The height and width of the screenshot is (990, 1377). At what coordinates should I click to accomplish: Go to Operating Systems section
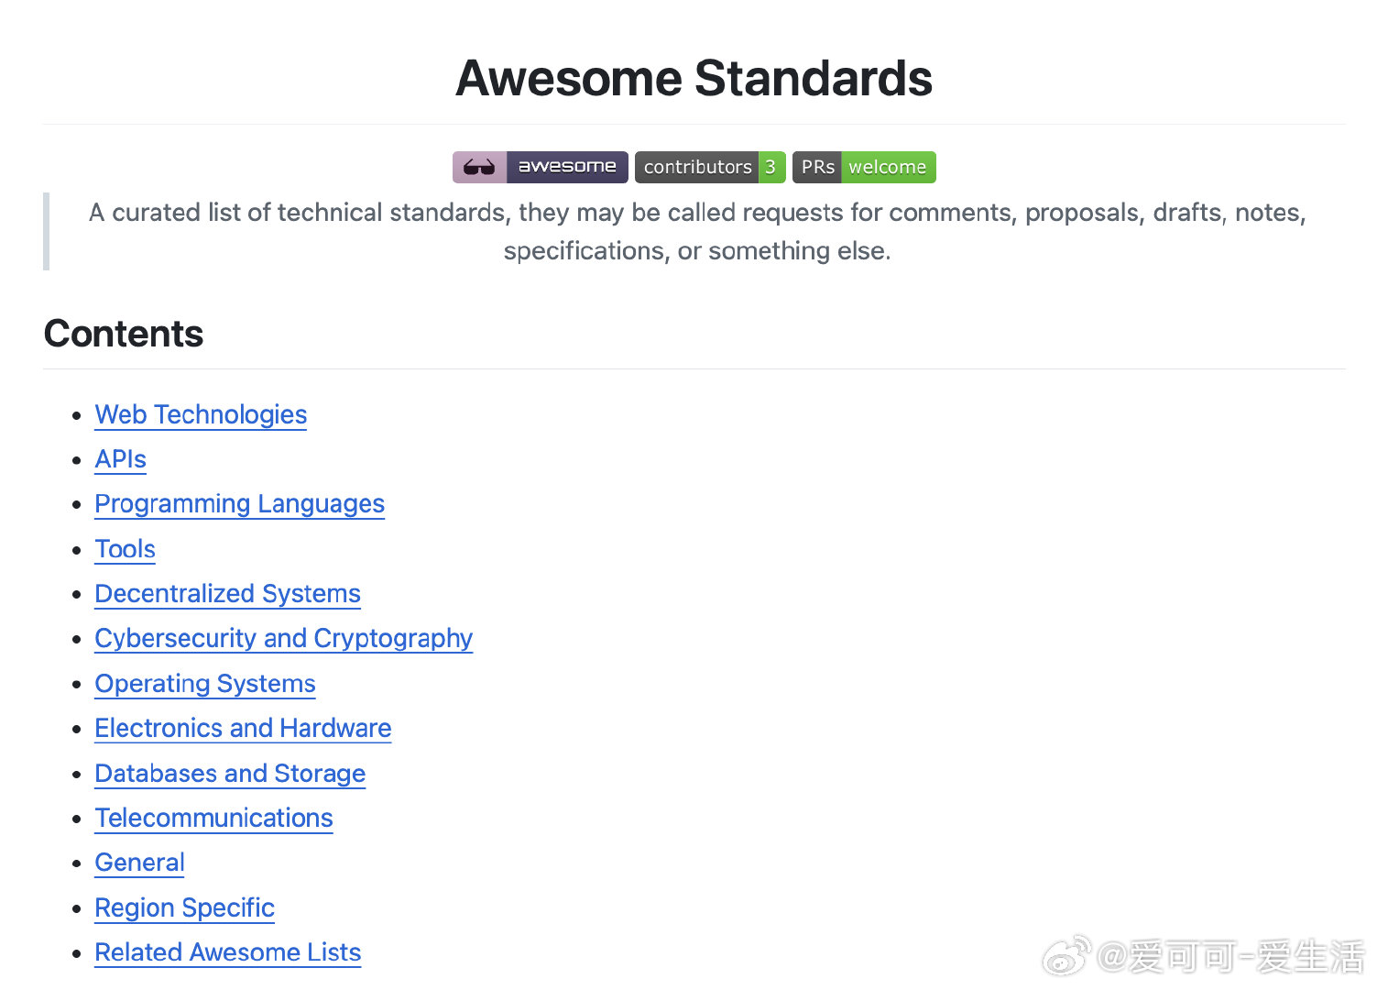pos(205,684)
